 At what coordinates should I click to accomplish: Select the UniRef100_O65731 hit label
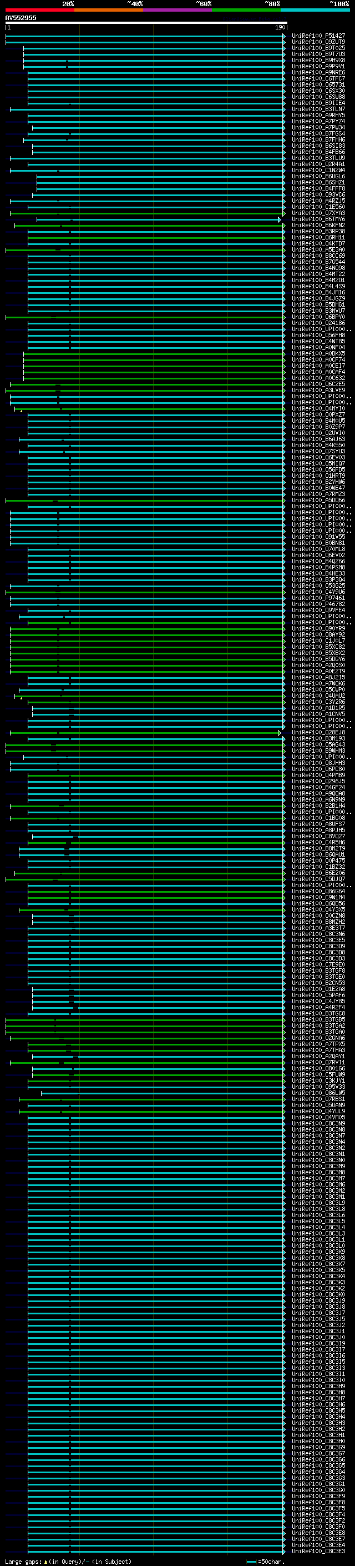coord(318,84)
